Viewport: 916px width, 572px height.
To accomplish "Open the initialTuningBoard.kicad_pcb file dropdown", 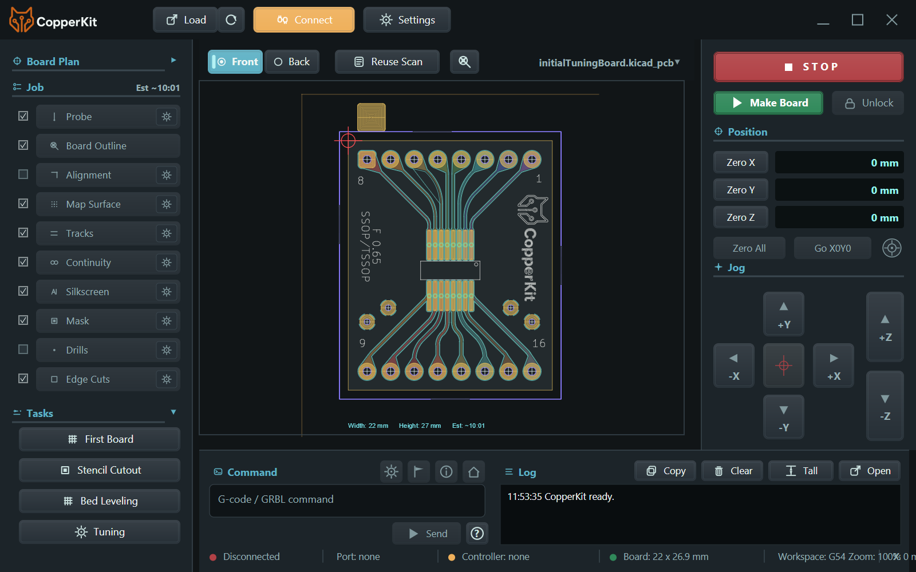I will tap(609, 63).
